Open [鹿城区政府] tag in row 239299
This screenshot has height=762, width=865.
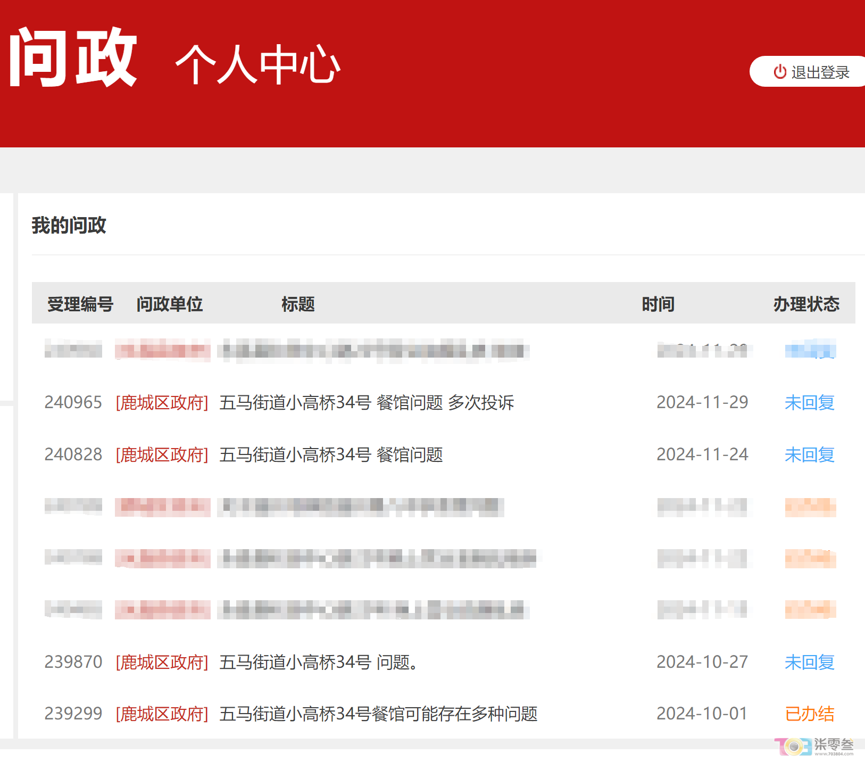click(162, 714)
